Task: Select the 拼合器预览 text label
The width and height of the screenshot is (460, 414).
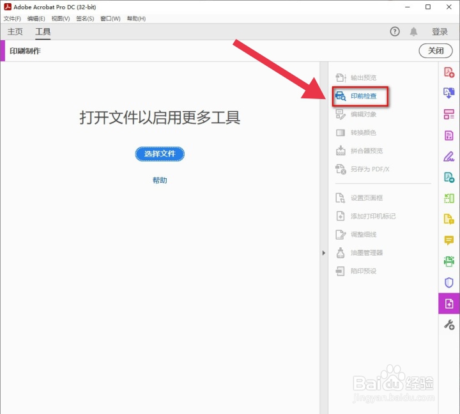Action: tap(367, 151)
